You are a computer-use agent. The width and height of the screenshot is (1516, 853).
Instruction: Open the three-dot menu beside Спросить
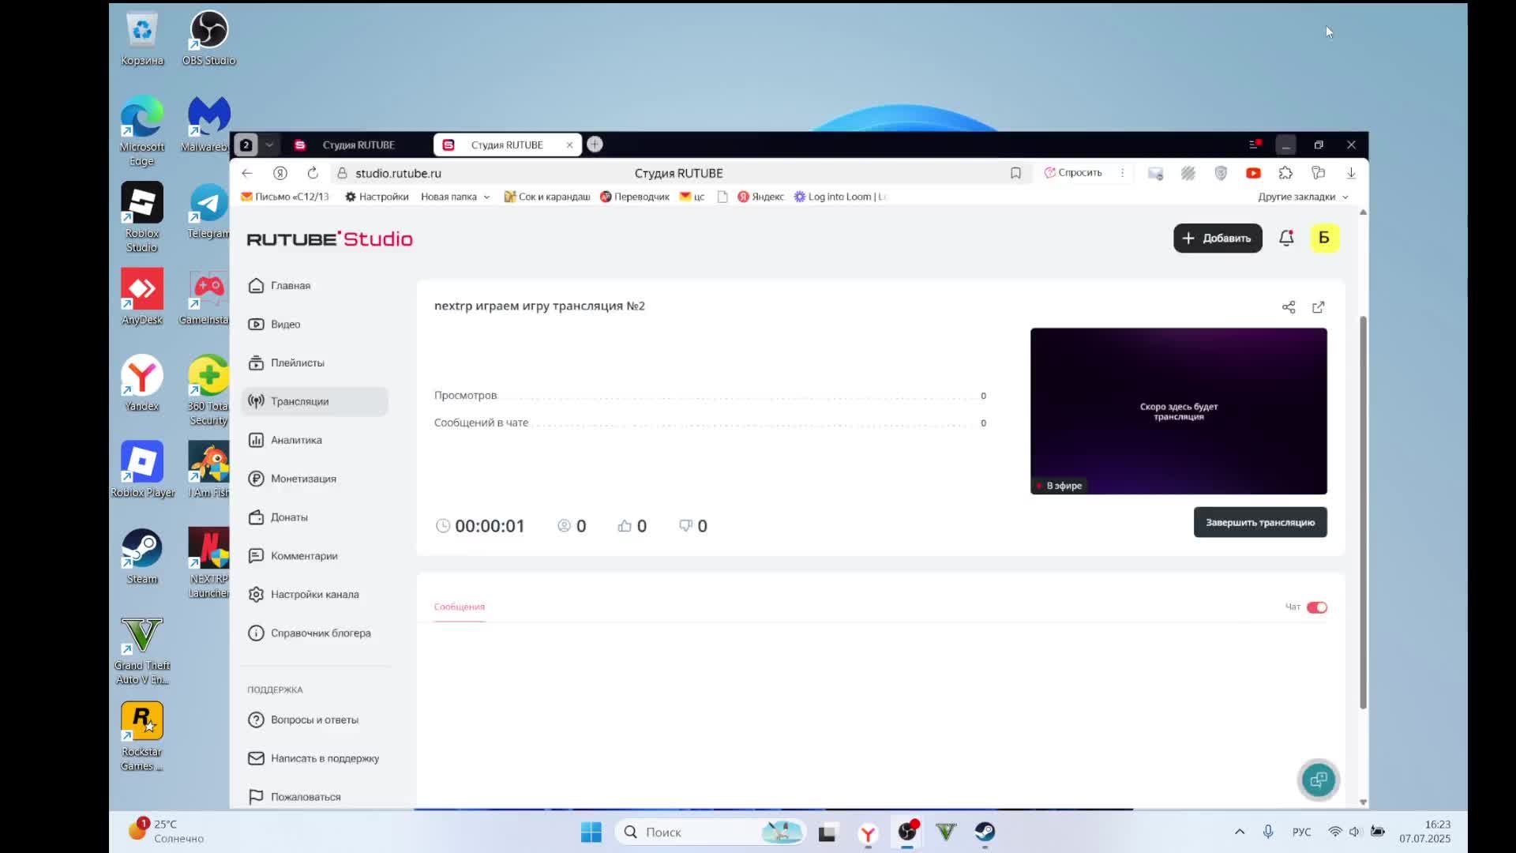(1122, 173)
